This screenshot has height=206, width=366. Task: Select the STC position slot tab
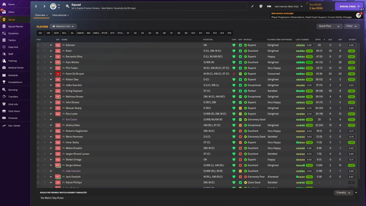point(112,33)
